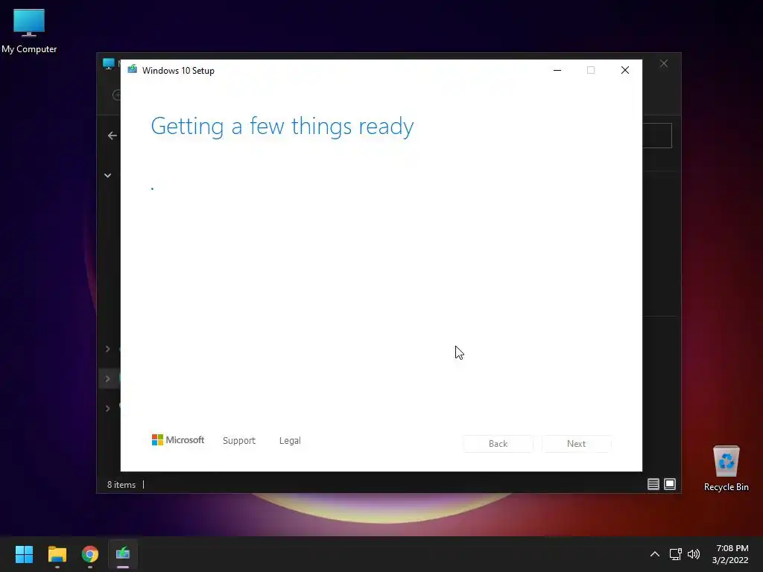Switch File Explorer to large icons view
763x572 pixels.
pos(670,484)
